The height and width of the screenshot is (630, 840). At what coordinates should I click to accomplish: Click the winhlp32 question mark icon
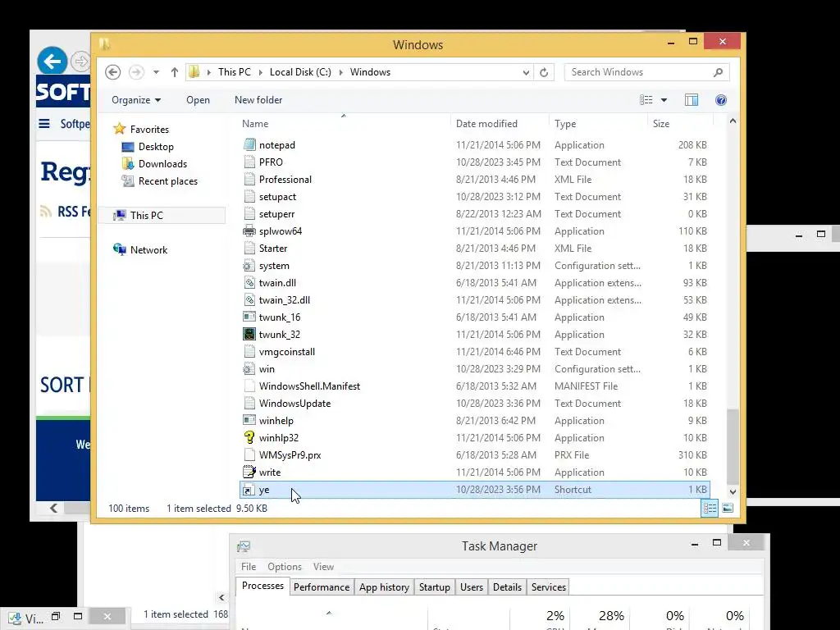click(x=249, y=438)
